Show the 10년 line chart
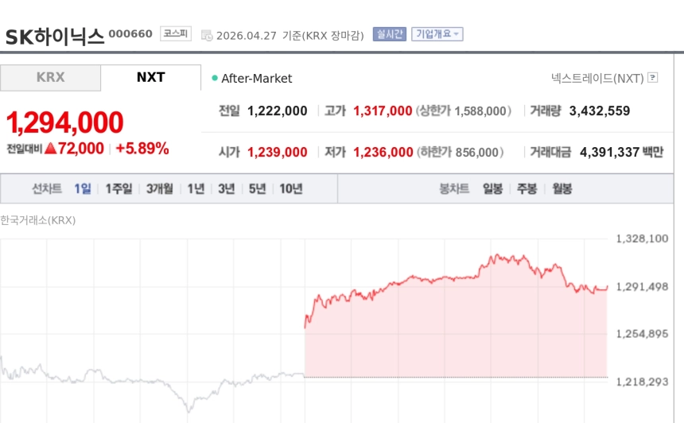This screenshot has height=423, width=684. (290, 189)
